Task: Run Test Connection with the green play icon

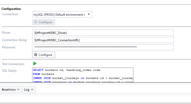Action: (x=35, y=64)
